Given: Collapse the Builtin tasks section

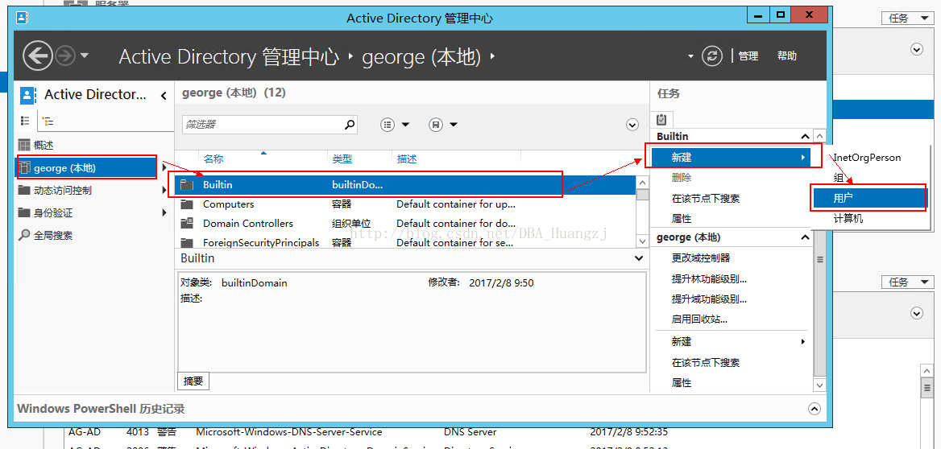Looking at the screenshot, I should 806,138.
